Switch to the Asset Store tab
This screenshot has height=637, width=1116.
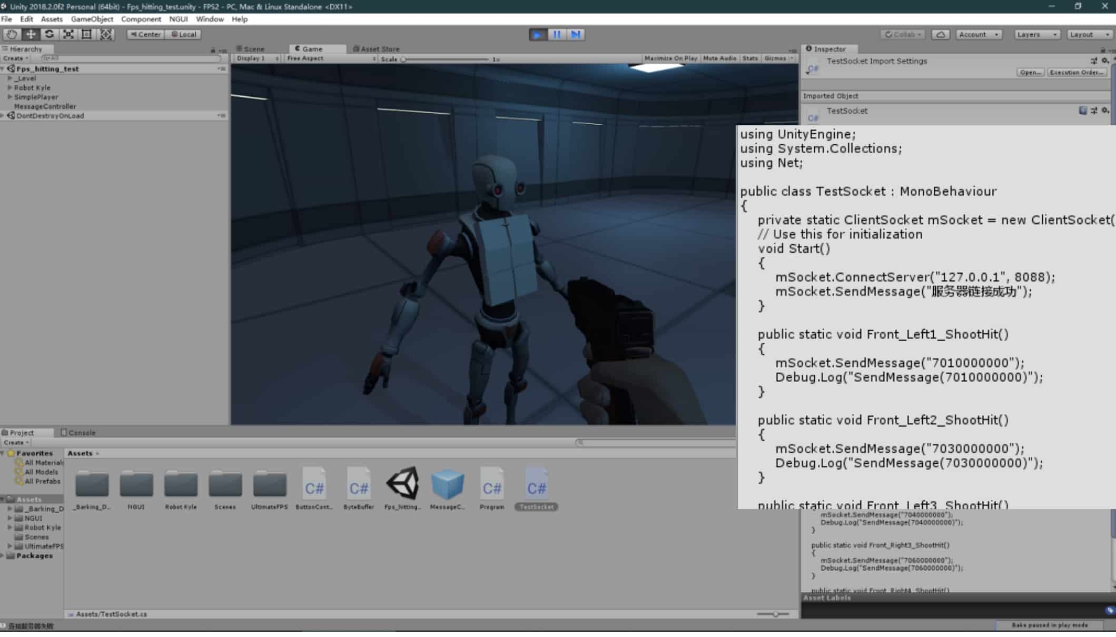pos(376,48)
